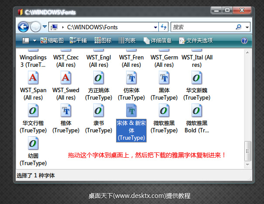Image resolution: width=264 pixels, height=204 pixels.
Task: Click the vertical scrollbar thumb
Action: coord(247,151)
